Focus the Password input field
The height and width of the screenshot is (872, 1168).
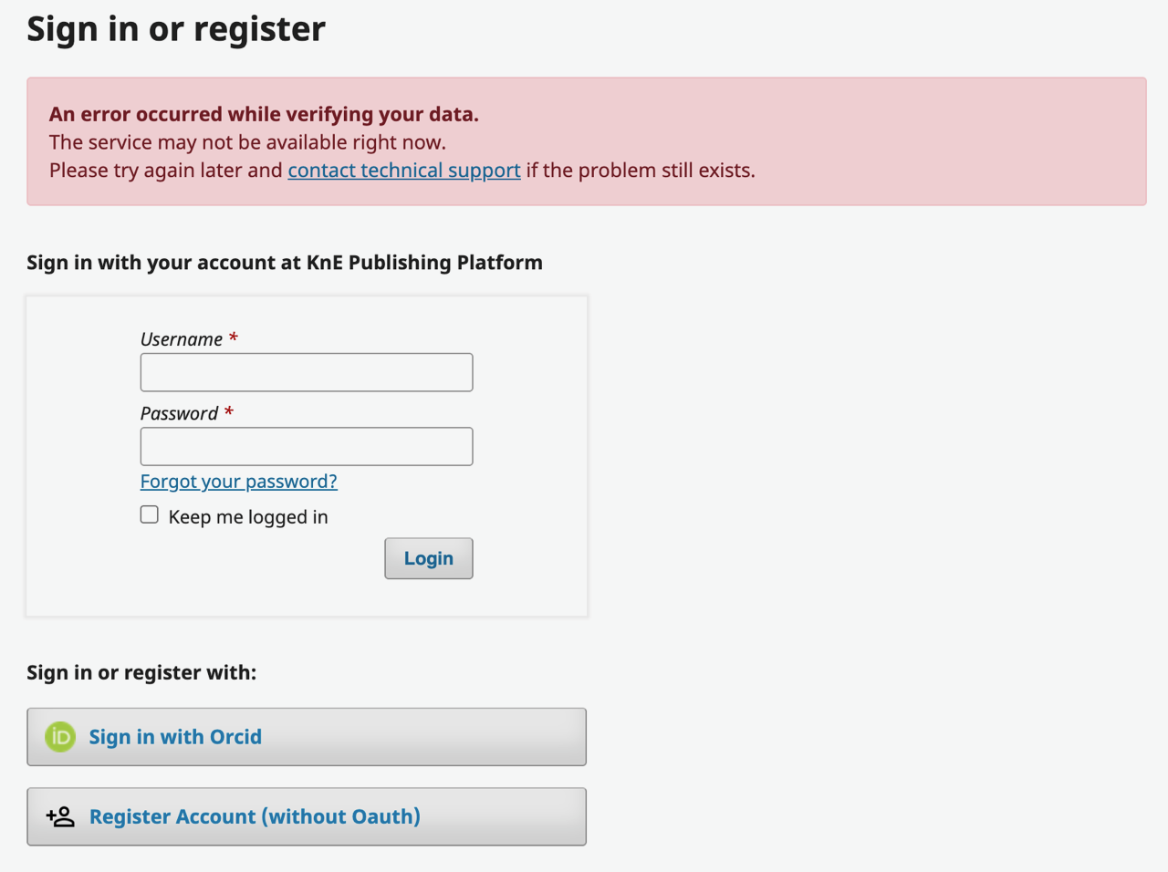click(x=307, y=447)
